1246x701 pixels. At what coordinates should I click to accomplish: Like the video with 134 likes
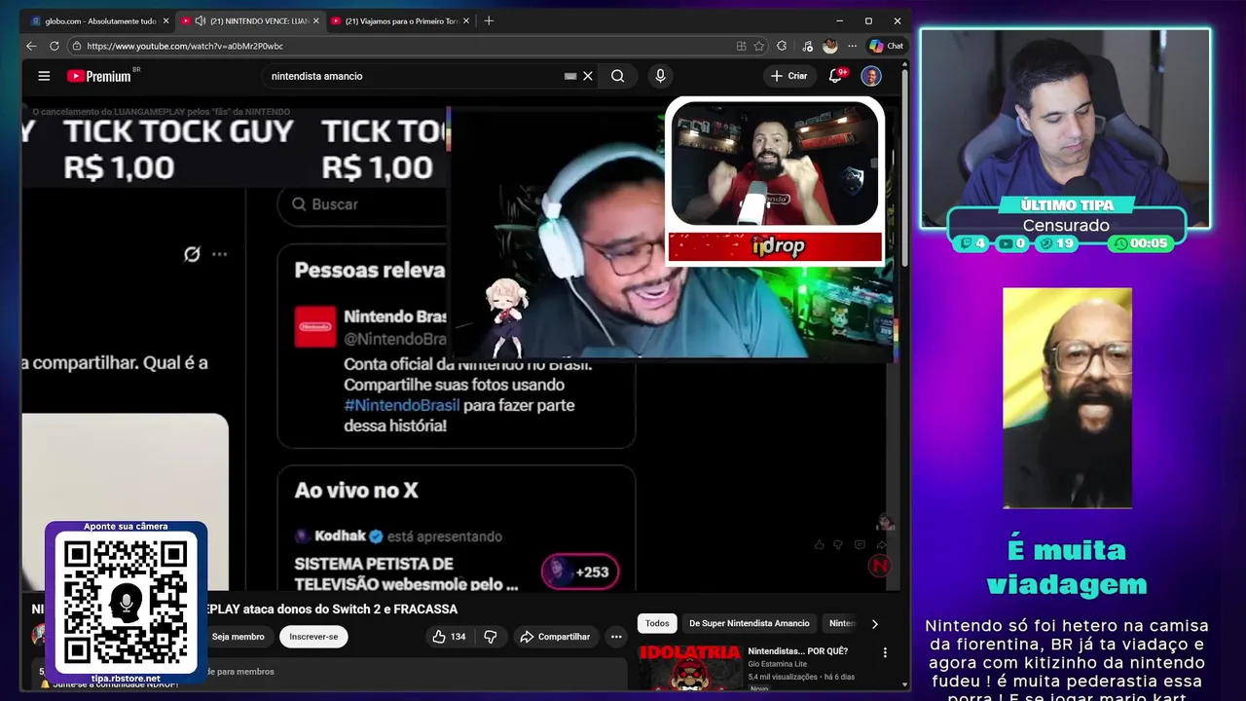(x=449, y=637)
